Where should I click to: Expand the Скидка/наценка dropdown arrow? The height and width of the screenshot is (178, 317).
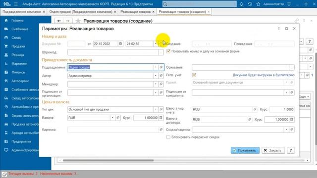pyautogui.click(x=286, y=130)
